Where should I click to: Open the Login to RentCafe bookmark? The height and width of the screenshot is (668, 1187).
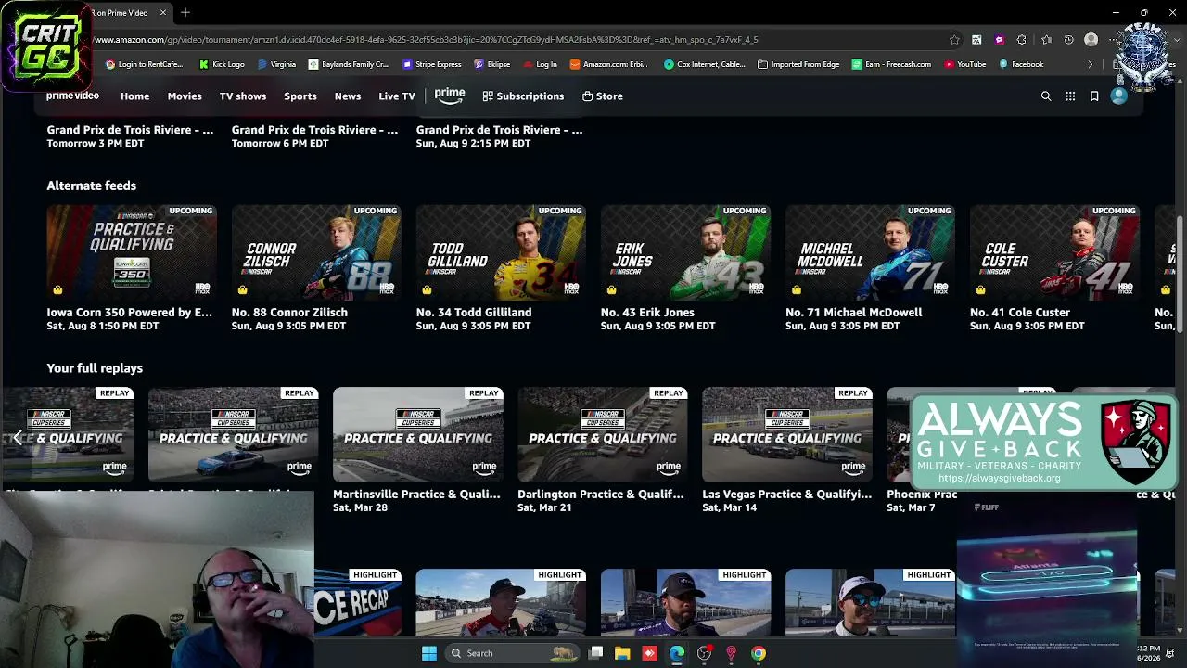click(144, 64)
